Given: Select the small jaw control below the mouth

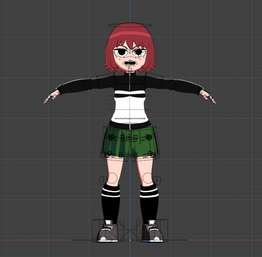Looking at the screenshot, I should [x=130, y=69].
